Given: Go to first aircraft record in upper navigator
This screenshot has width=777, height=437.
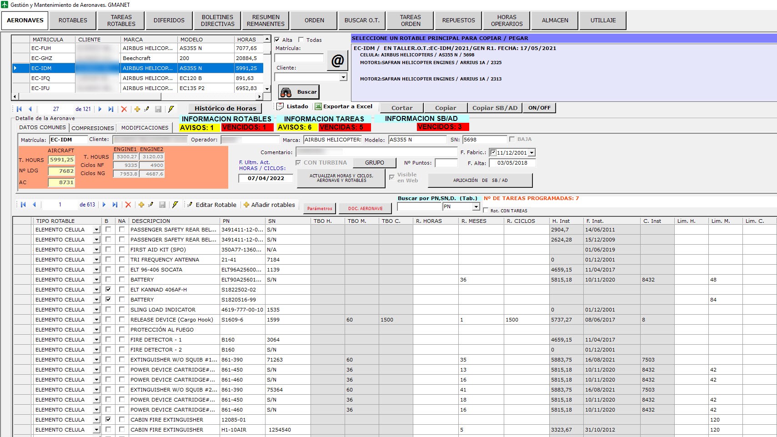Looking at the screenshot, I should [19, 109].
